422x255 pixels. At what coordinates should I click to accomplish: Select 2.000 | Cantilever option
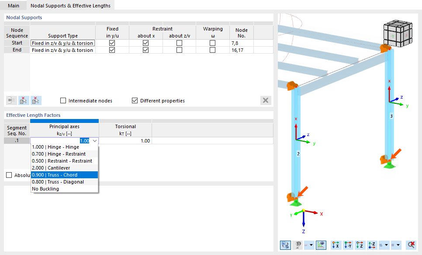[64, 168]
